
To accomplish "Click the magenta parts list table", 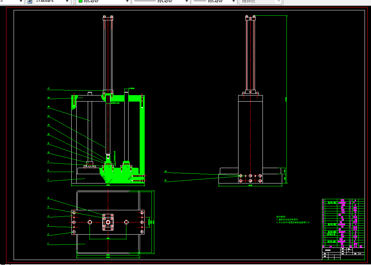I will (x=343, y=224).
